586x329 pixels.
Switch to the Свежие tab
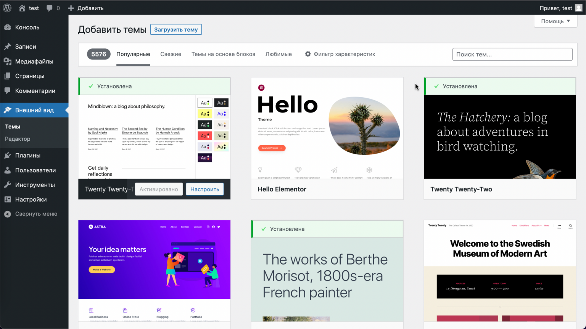[x=171, y=54]
